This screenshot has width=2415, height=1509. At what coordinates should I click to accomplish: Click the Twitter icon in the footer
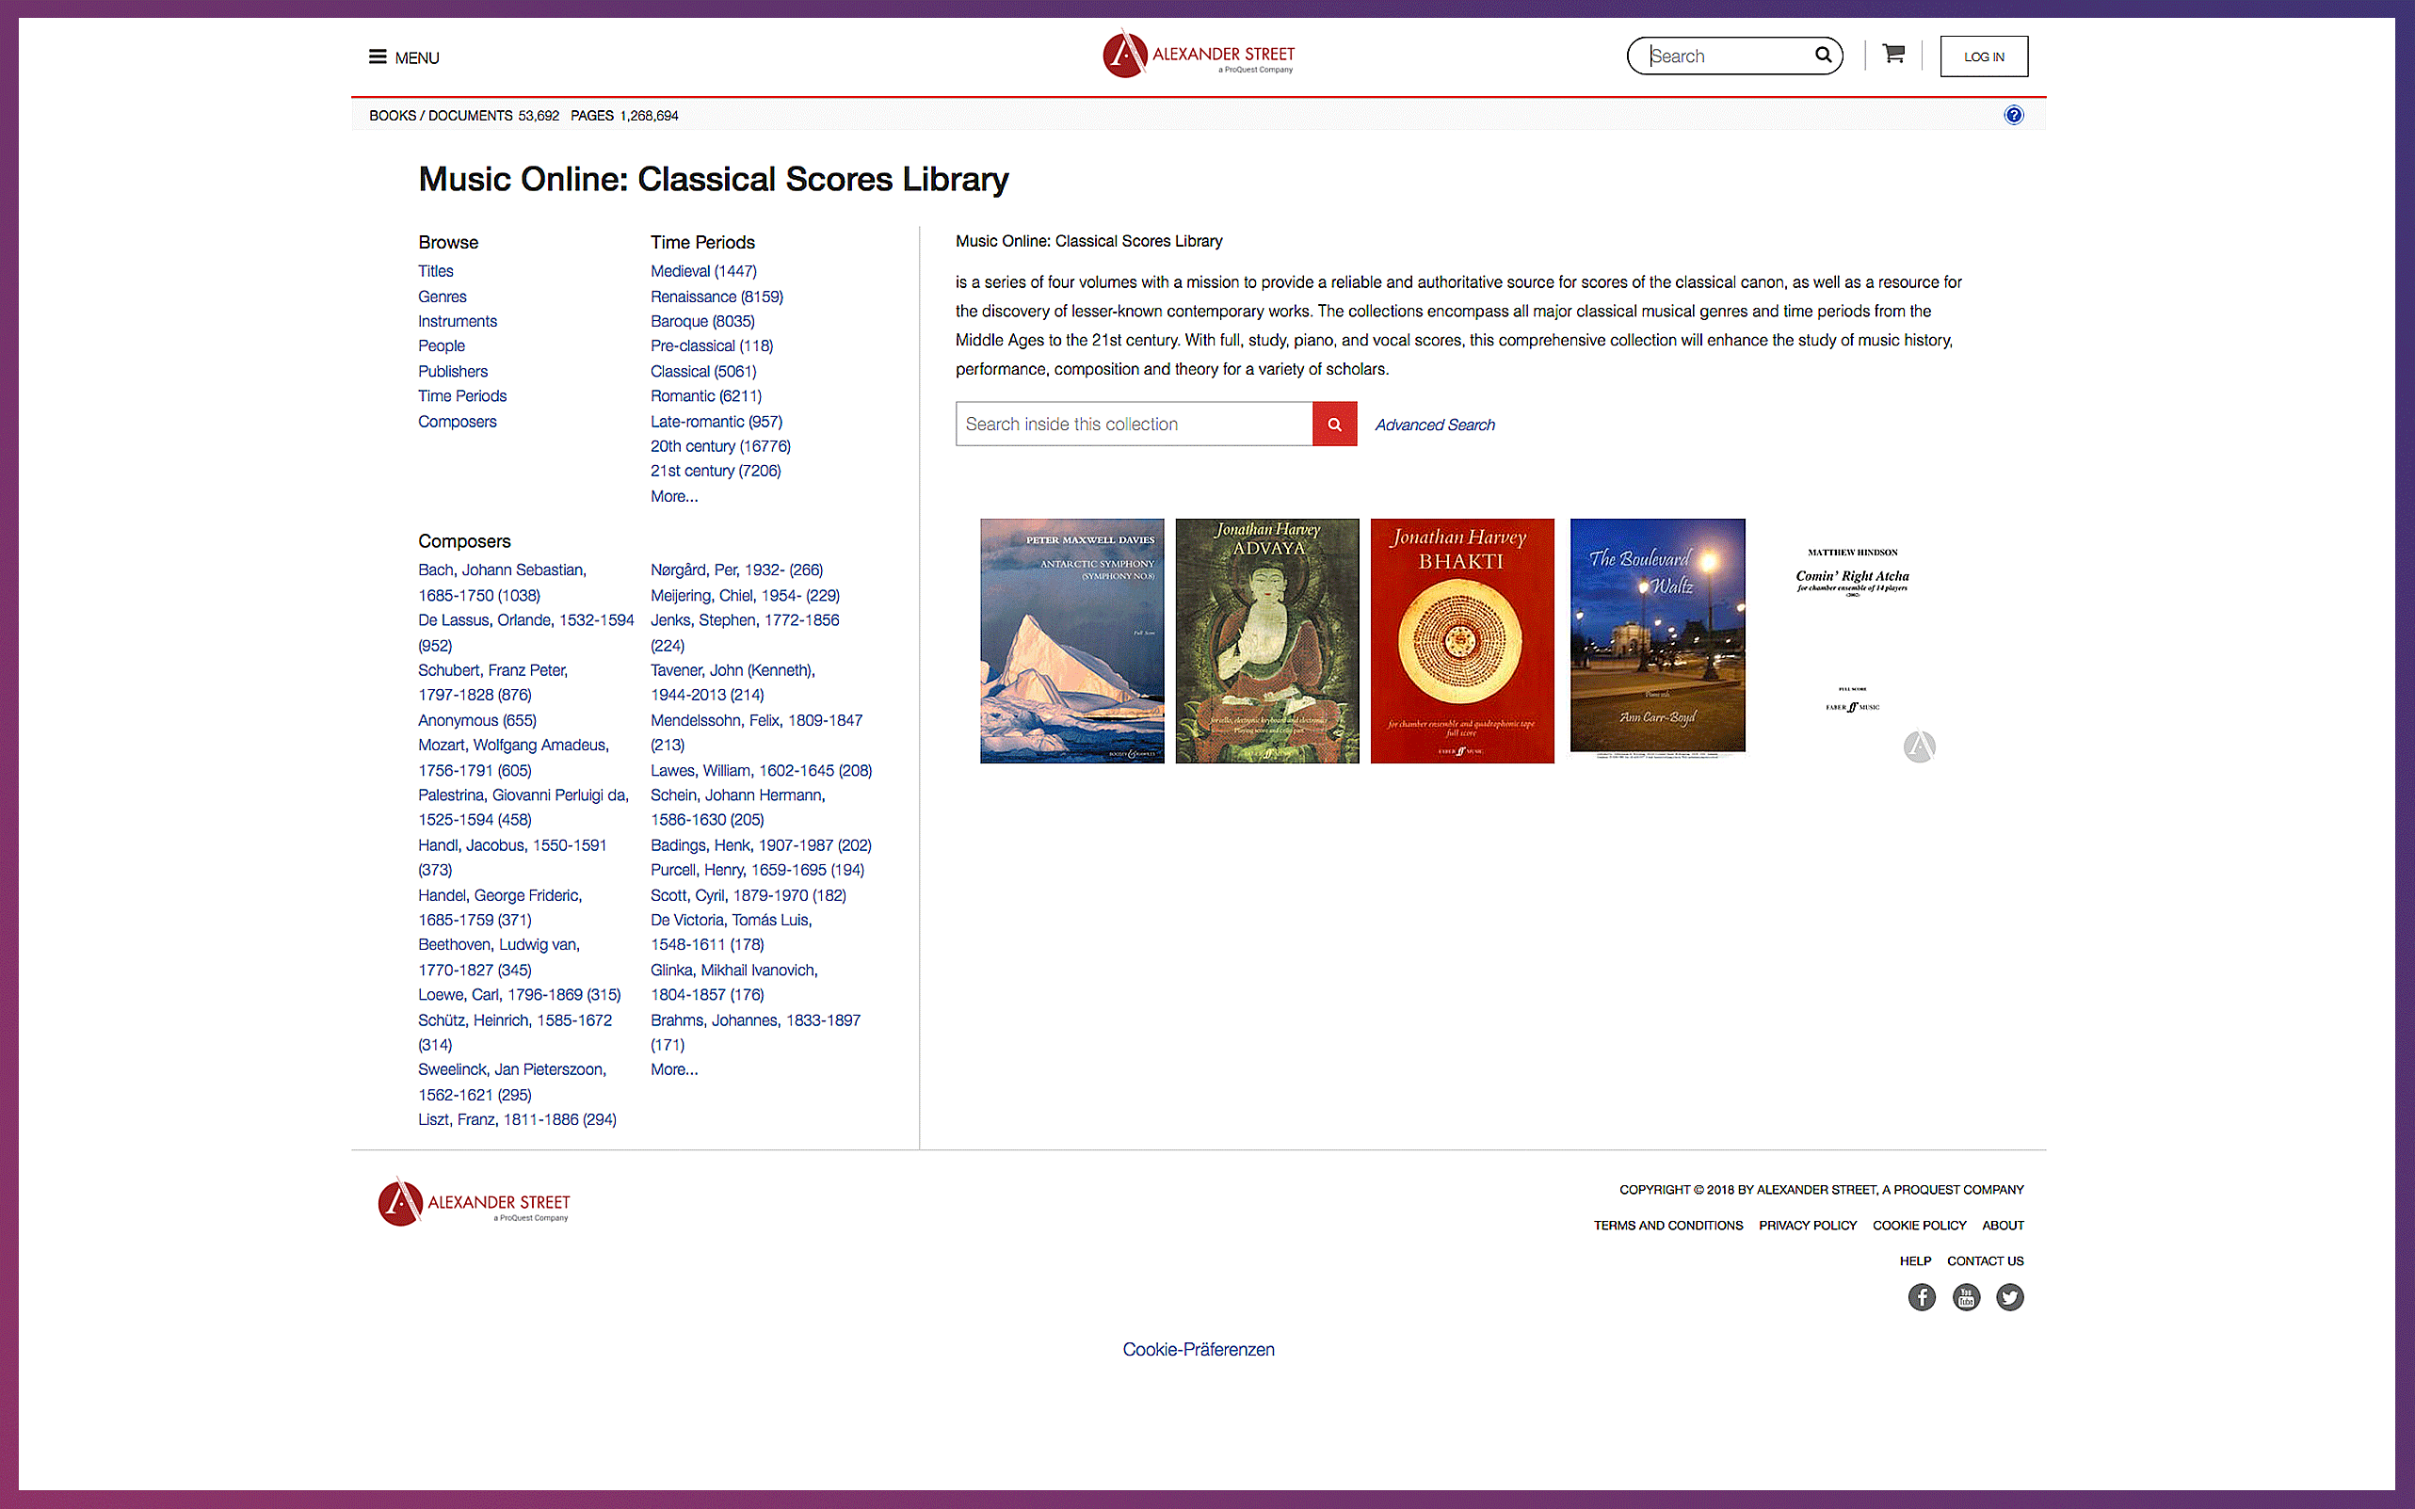(x=2010, y=1296)
